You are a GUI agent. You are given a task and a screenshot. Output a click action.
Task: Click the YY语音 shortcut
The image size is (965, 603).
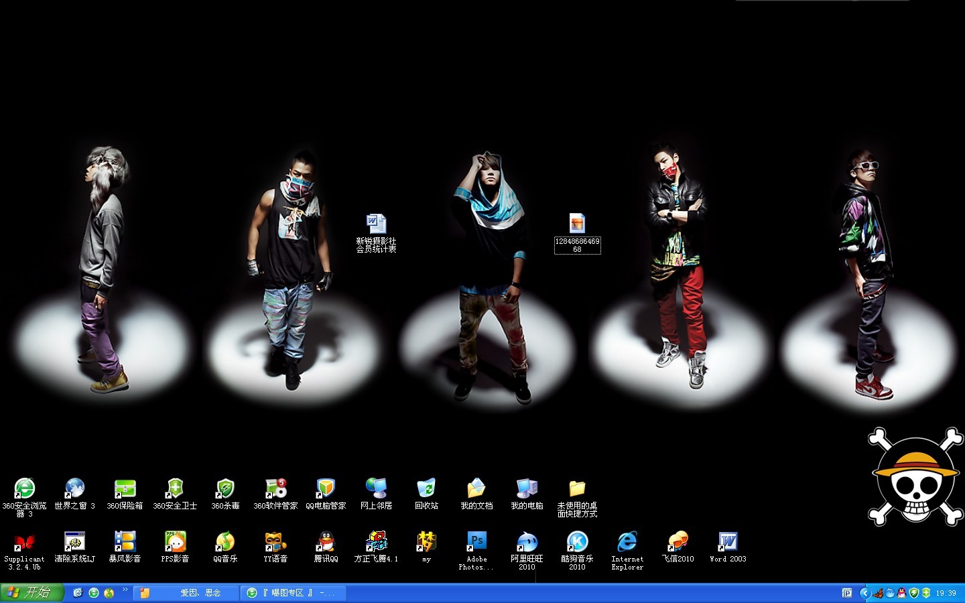point(275,547)
